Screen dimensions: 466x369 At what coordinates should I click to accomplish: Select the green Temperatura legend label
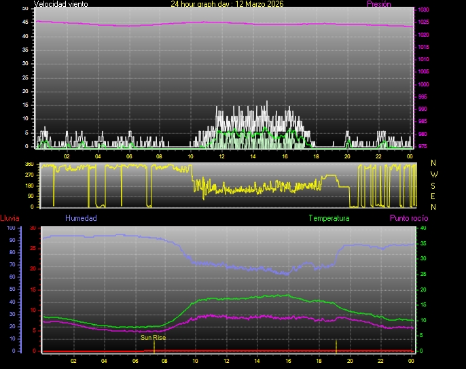click(329, 218)
